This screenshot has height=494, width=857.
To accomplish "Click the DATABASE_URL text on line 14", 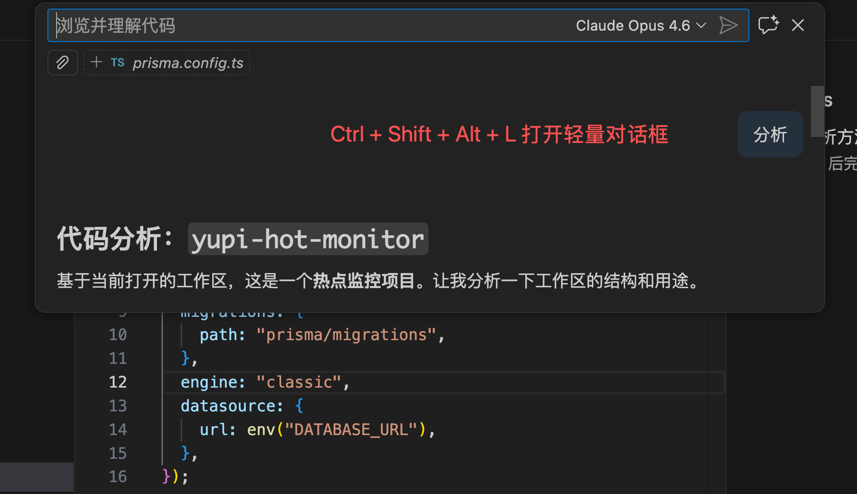I will click(x=349, y=429).
